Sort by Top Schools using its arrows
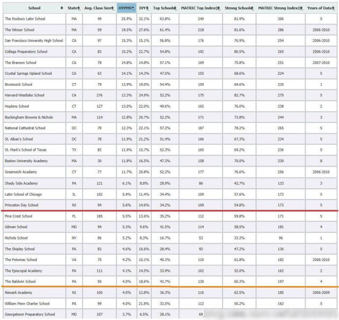The width and height of the screenshot is (339, 320). point(175,8)
